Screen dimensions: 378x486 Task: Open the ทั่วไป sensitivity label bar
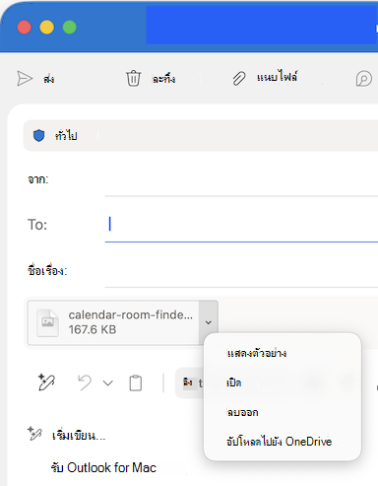coord(201,135)
